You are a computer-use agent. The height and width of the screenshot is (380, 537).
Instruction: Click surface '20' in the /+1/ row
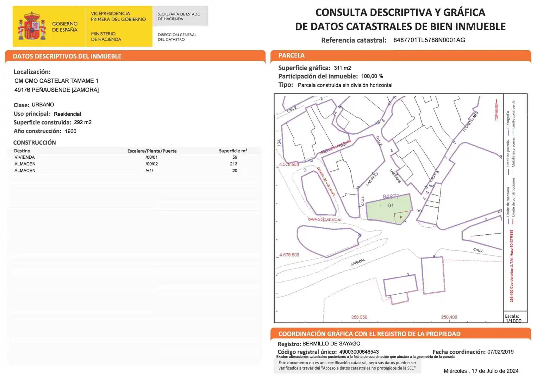[235, 171]
